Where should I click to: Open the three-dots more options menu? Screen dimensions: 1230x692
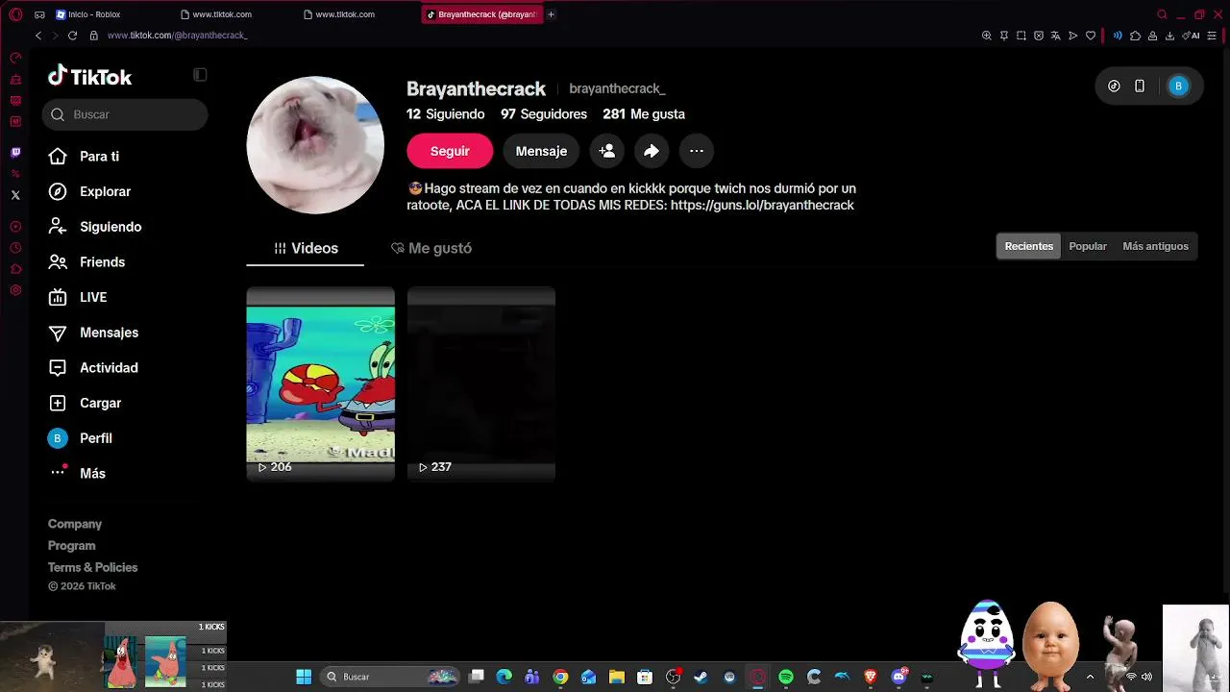tap(697, 151)
